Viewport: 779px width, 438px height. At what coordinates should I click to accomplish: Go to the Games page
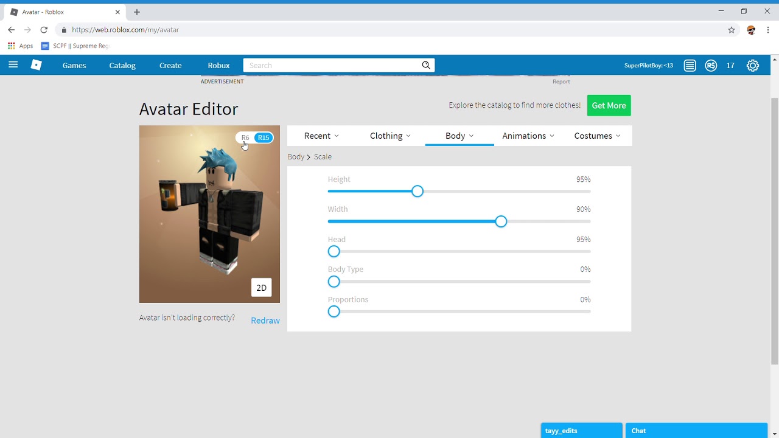click(74, 66)
